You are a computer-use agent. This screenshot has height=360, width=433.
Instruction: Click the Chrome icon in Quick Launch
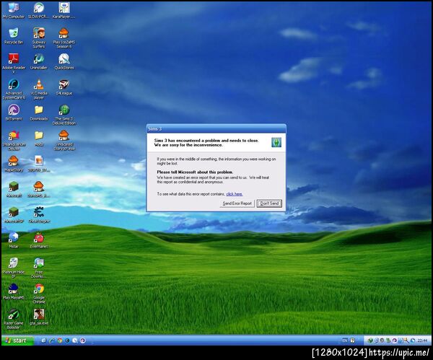60,341
